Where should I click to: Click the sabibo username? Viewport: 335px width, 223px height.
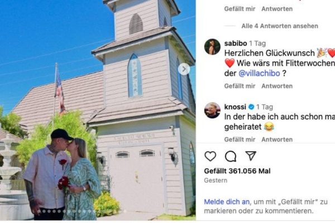click(236, 43)
